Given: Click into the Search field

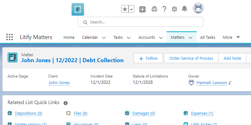Looking at the screenshot, I should (141, 22).
